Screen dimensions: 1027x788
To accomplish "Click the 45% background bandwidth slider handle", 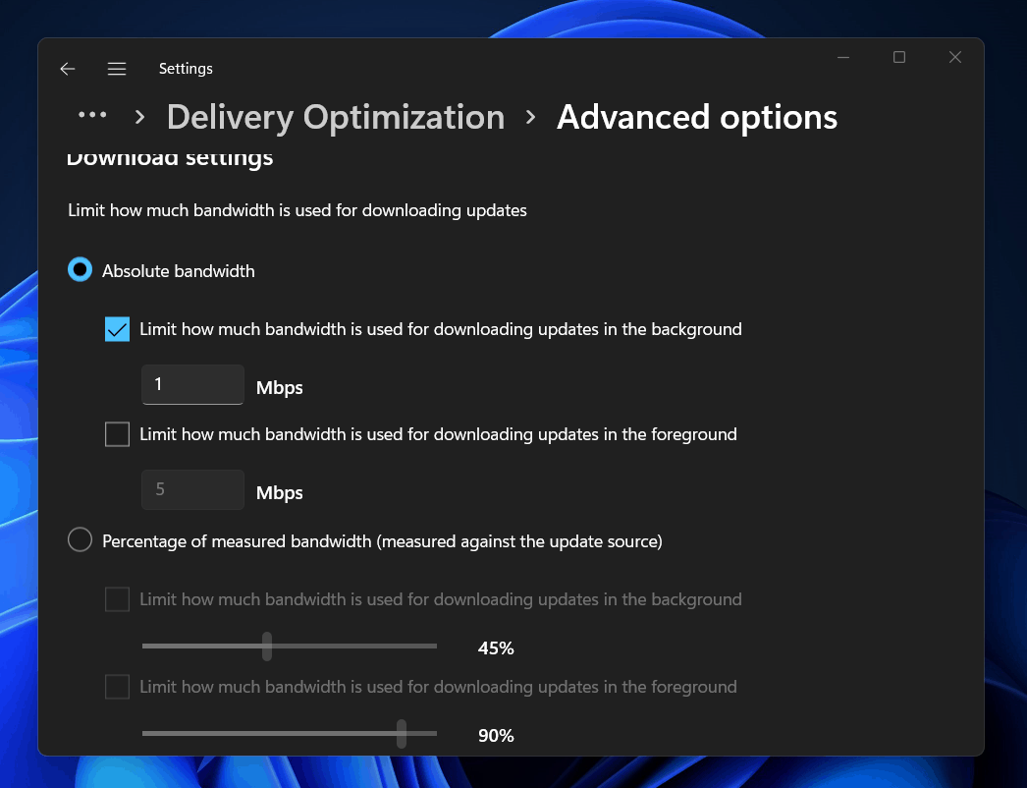I will click(266, 647).
